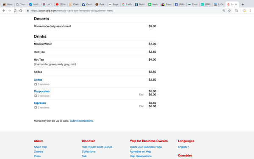Open the Yelp Reservations link

click(141, 156)
